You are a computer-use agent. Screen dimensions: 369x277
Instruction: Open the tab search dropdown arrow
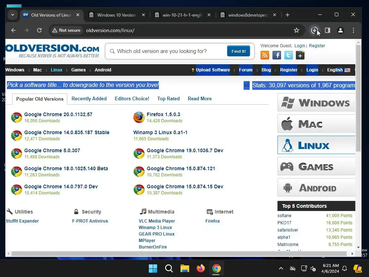[x=13, y=15]
